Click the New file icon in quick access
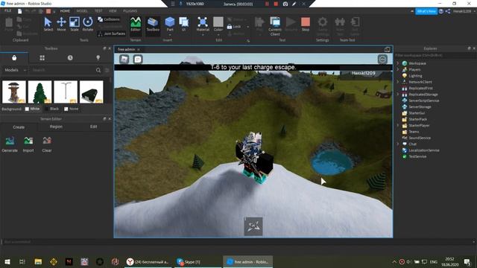Viewport: 477px width, 268px height. coord(20,11)
